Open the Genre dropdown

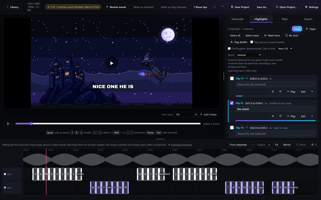pos(249,55)
